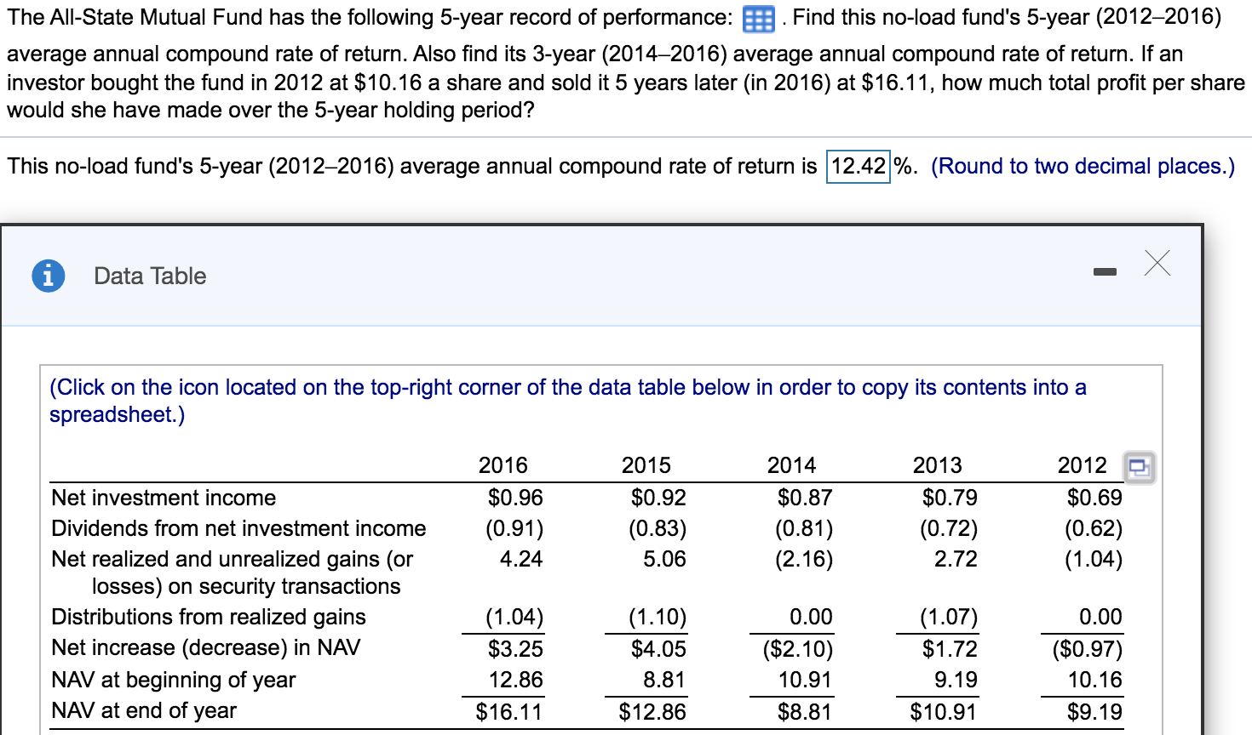Click the $0.79 value for 2013
This screenshot has height=735, width=1252.
[x=950, y=498]
